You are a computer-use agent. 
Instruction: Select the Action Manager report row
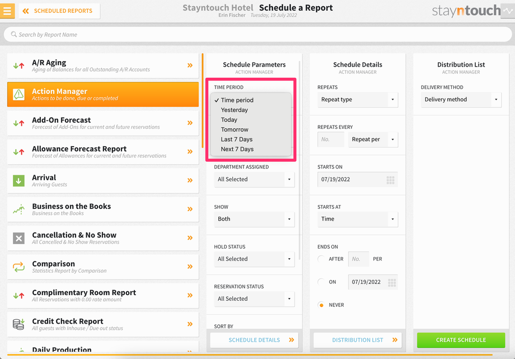(x=103, y=94)
